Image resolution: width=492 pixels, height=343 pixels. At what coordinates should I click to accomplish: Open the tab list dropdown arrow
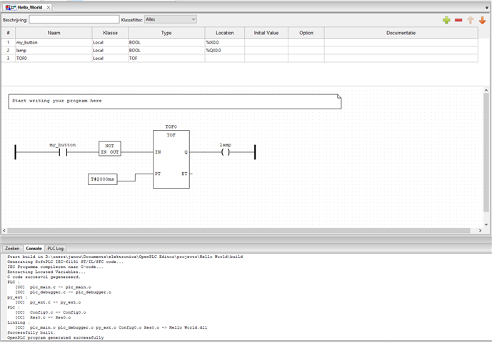[487, 8]
